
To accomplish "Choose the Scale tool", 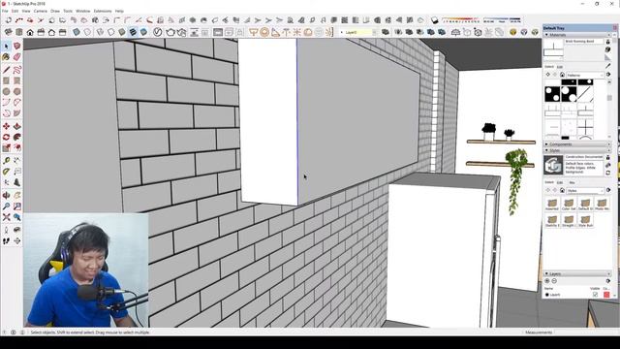I will pos(6,148).
